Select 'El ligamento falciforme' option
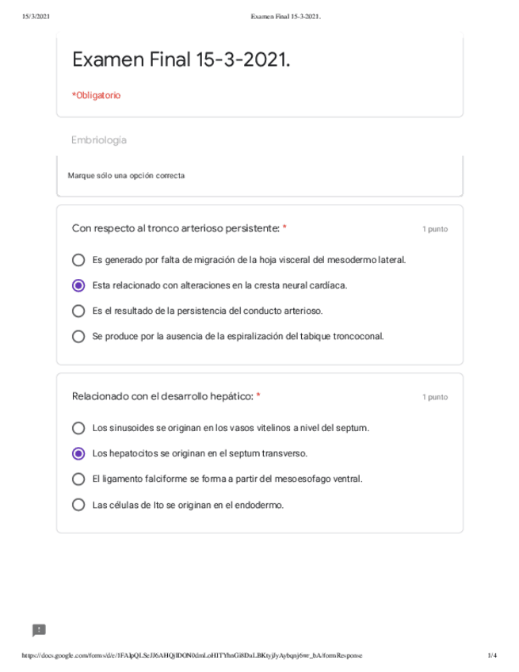This screenshot has width=519, height=672. [78, 479]
